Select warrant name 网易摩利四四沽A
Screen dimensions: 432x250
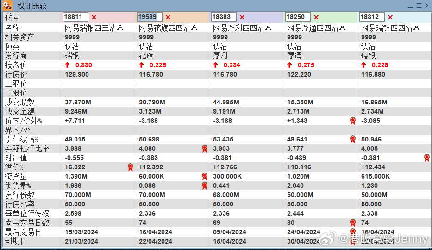pos(242,28)
